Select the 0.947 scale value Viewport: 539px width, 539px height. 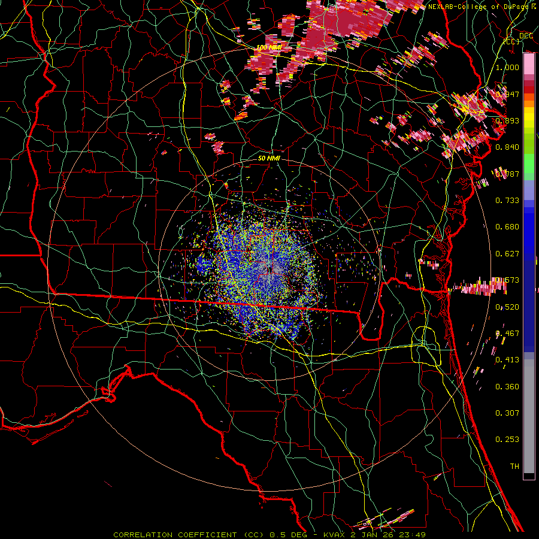pos(507,94)
